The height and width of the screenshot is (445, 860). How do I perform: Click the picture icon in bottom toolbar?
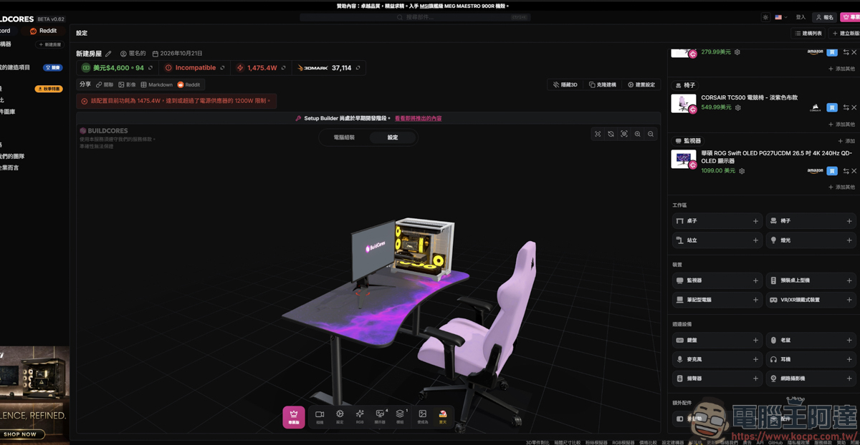pos(422,416)
